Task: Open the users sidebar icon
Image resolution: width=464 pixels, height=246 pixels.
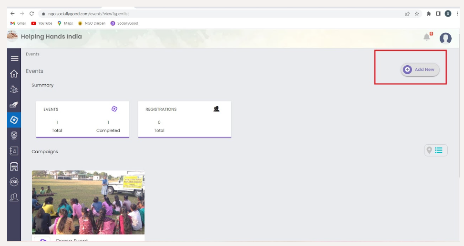Action: pos(14,197)
